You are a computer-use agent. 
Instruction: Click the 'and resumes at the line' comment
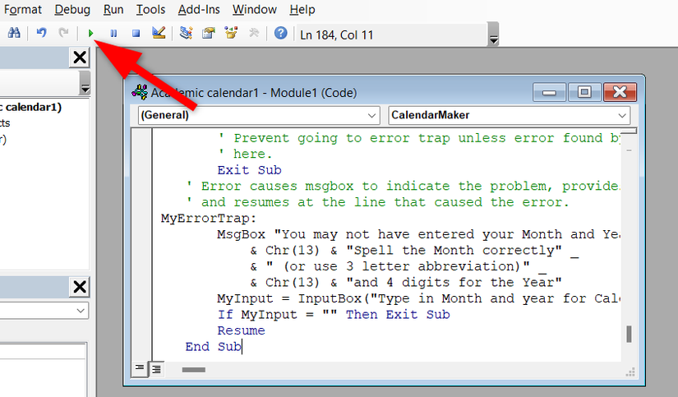tap(377, 202)
